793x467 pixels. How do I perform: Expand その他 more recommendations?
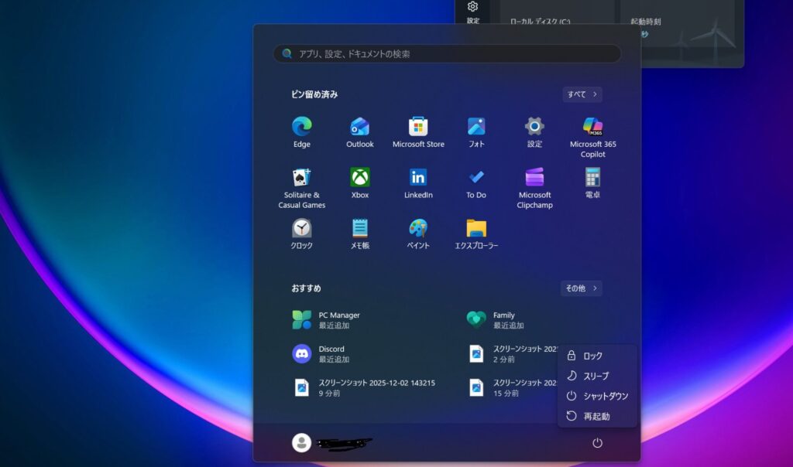pos(581,288)
